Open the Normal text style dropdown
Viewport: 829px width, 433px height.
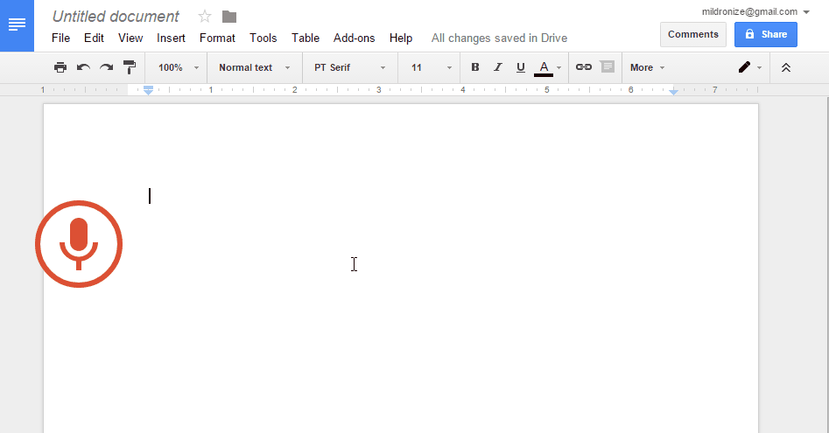pyautogui.click(x=255, y=67)
